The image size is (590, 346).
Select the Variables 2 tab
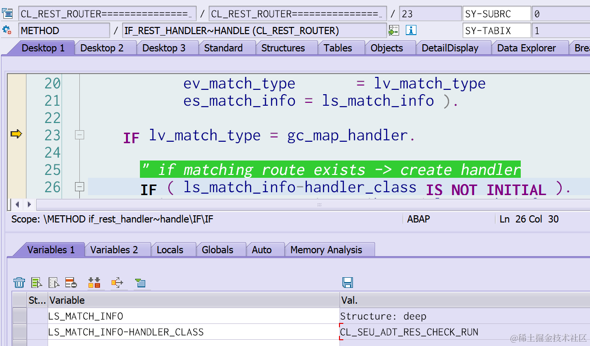114,250
